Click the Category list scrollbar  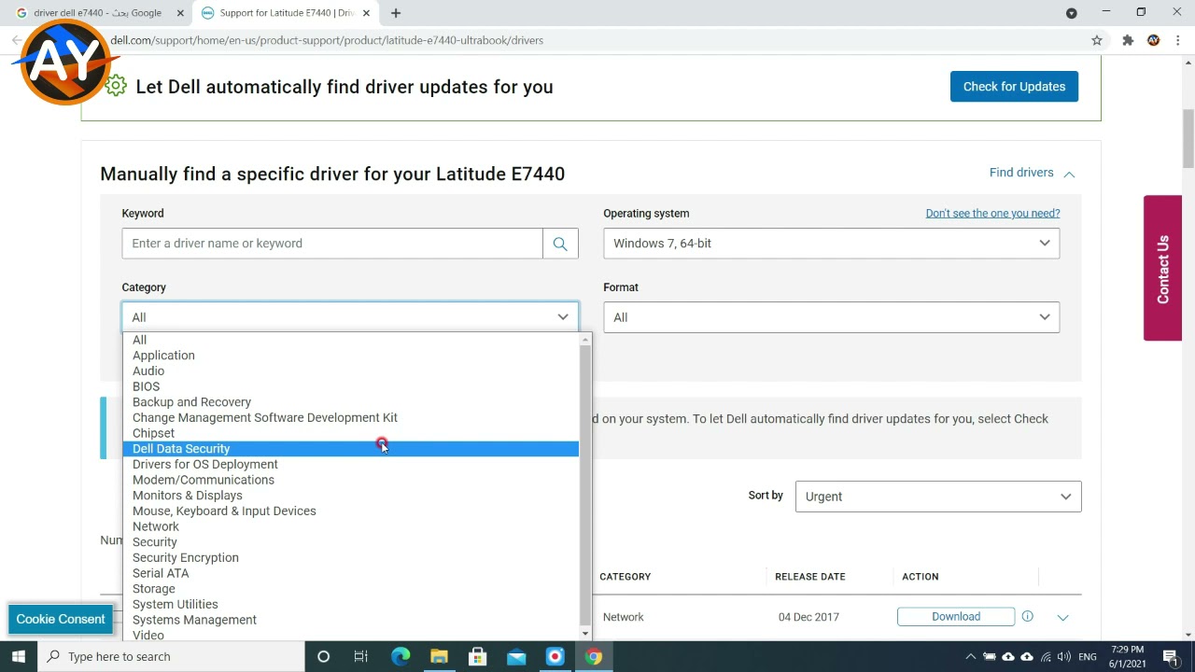click(585, 487)
